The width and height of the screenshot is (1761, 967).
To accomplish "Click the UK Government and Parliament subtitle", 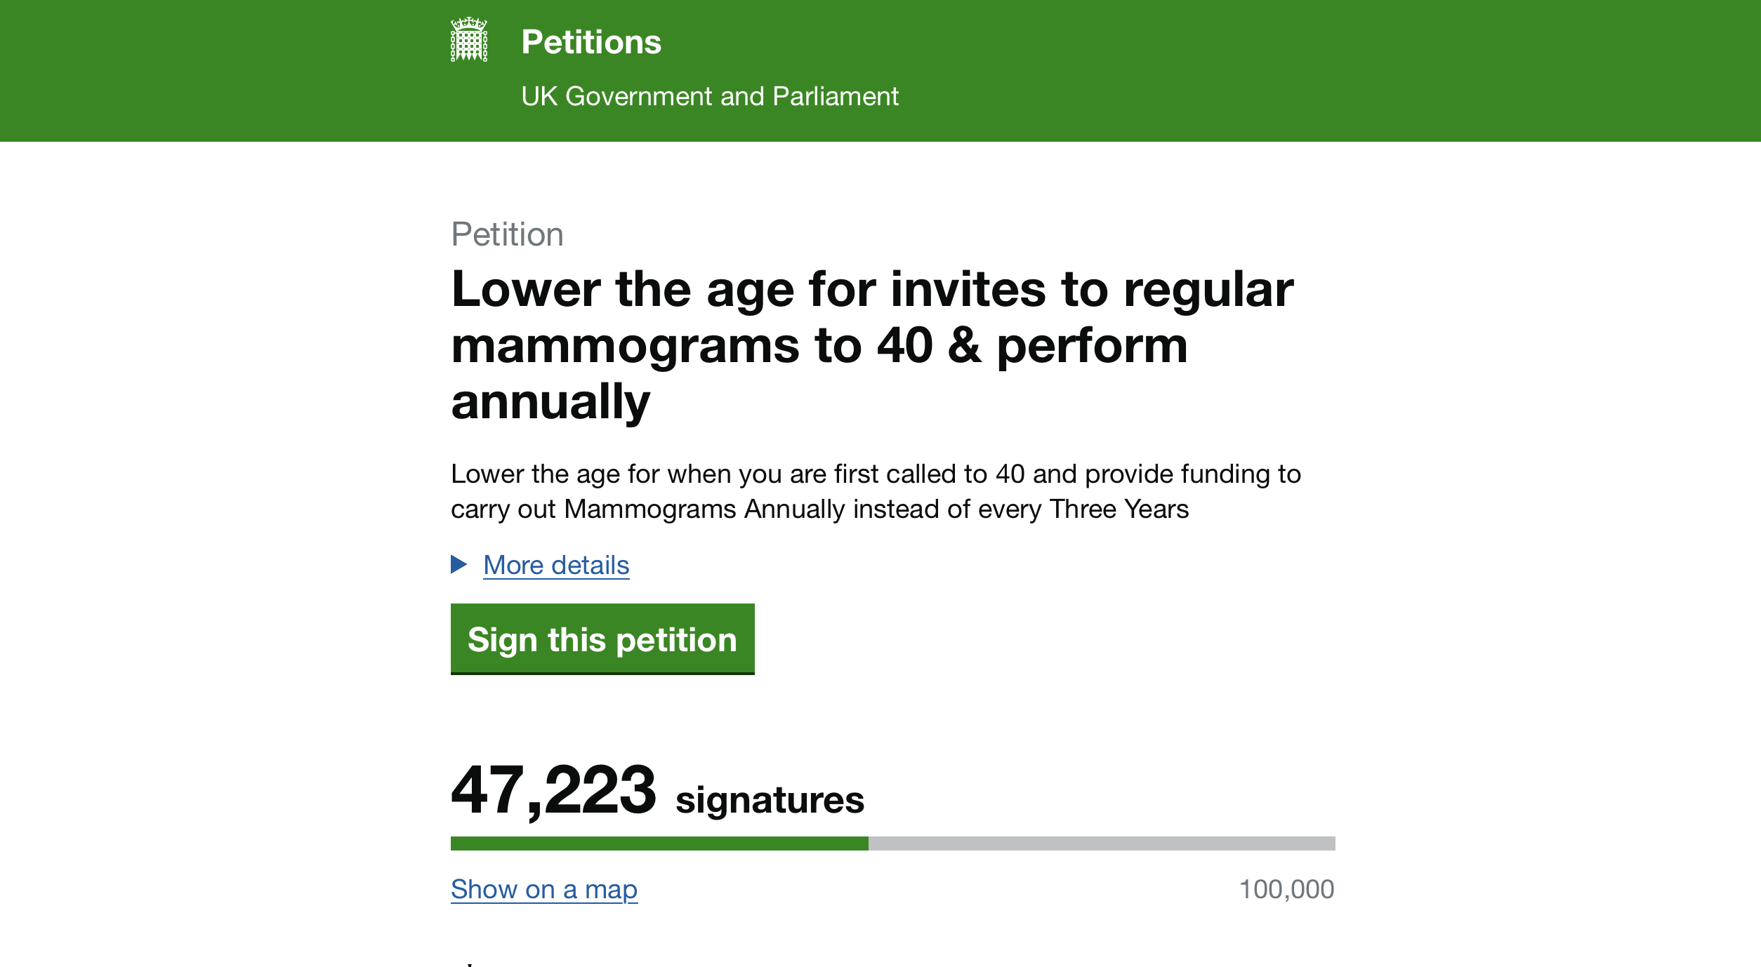I will (709, 96).
